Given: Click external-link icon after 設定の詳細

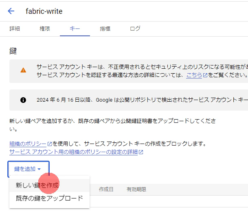Looking at the screenshot, I should point(141,152).
